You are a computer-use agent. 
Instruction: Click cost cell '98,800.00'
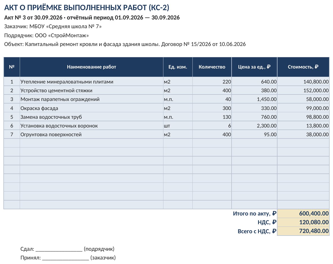[303, 117]
